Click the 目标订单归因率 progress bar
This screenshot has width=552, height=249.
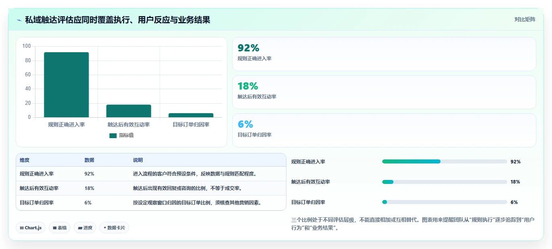point(445,202)
